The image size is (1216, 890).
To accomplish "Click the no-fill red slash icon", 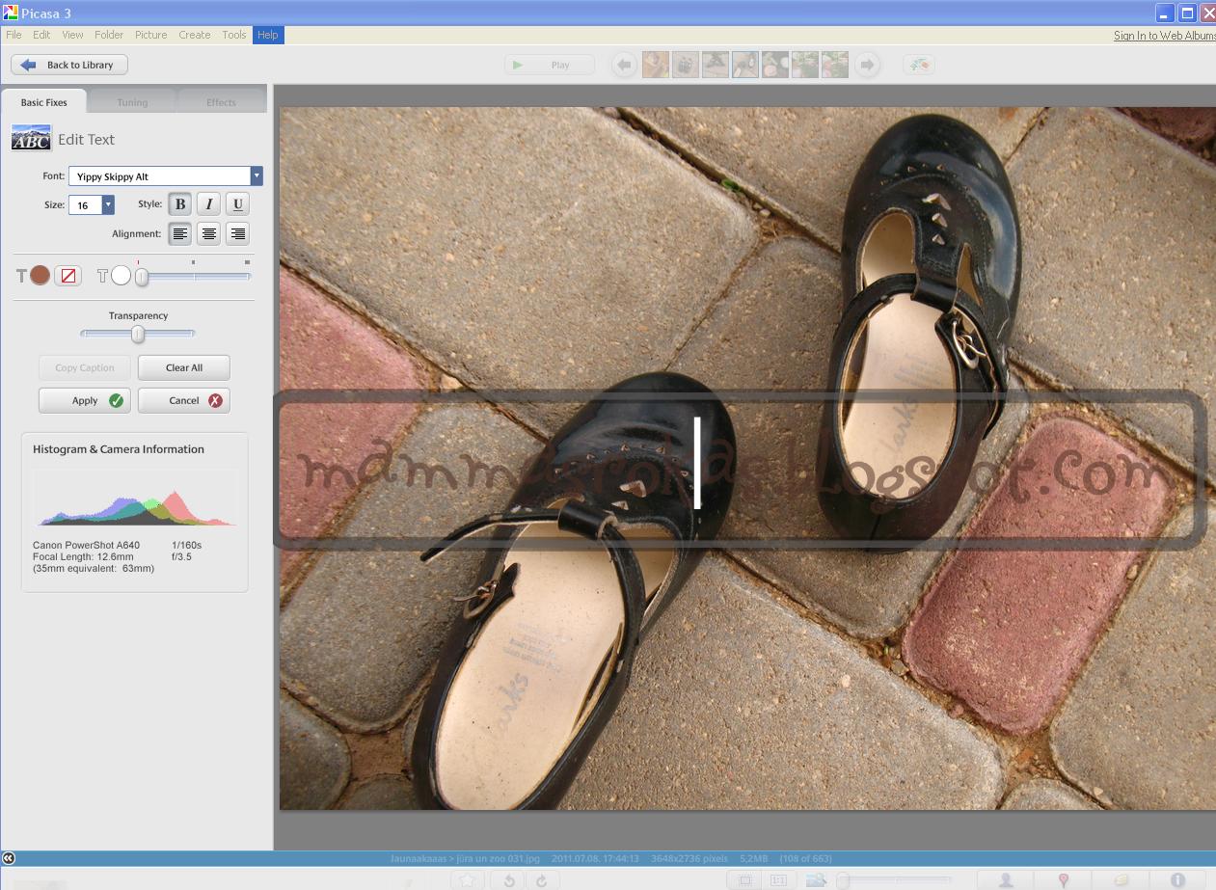I will point(68,276).
